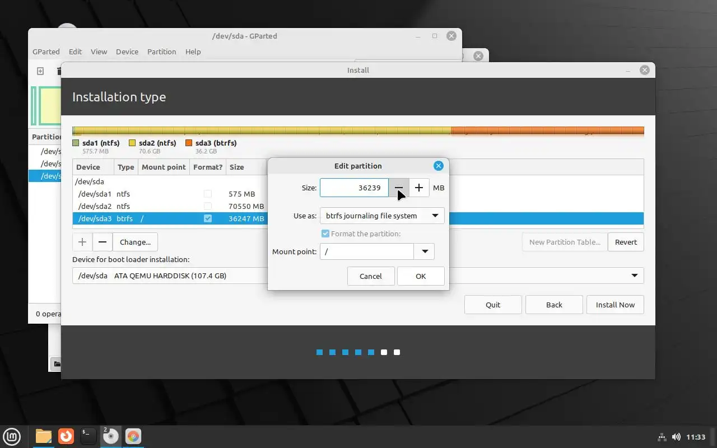Revert partition changes
The image size is (717, 448).
(x=626, y=242)
